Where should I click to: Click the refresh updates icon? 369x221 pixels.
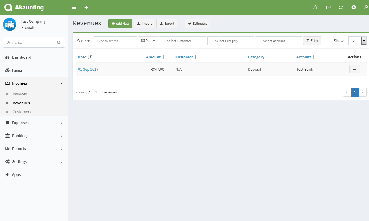click(341, 7)
